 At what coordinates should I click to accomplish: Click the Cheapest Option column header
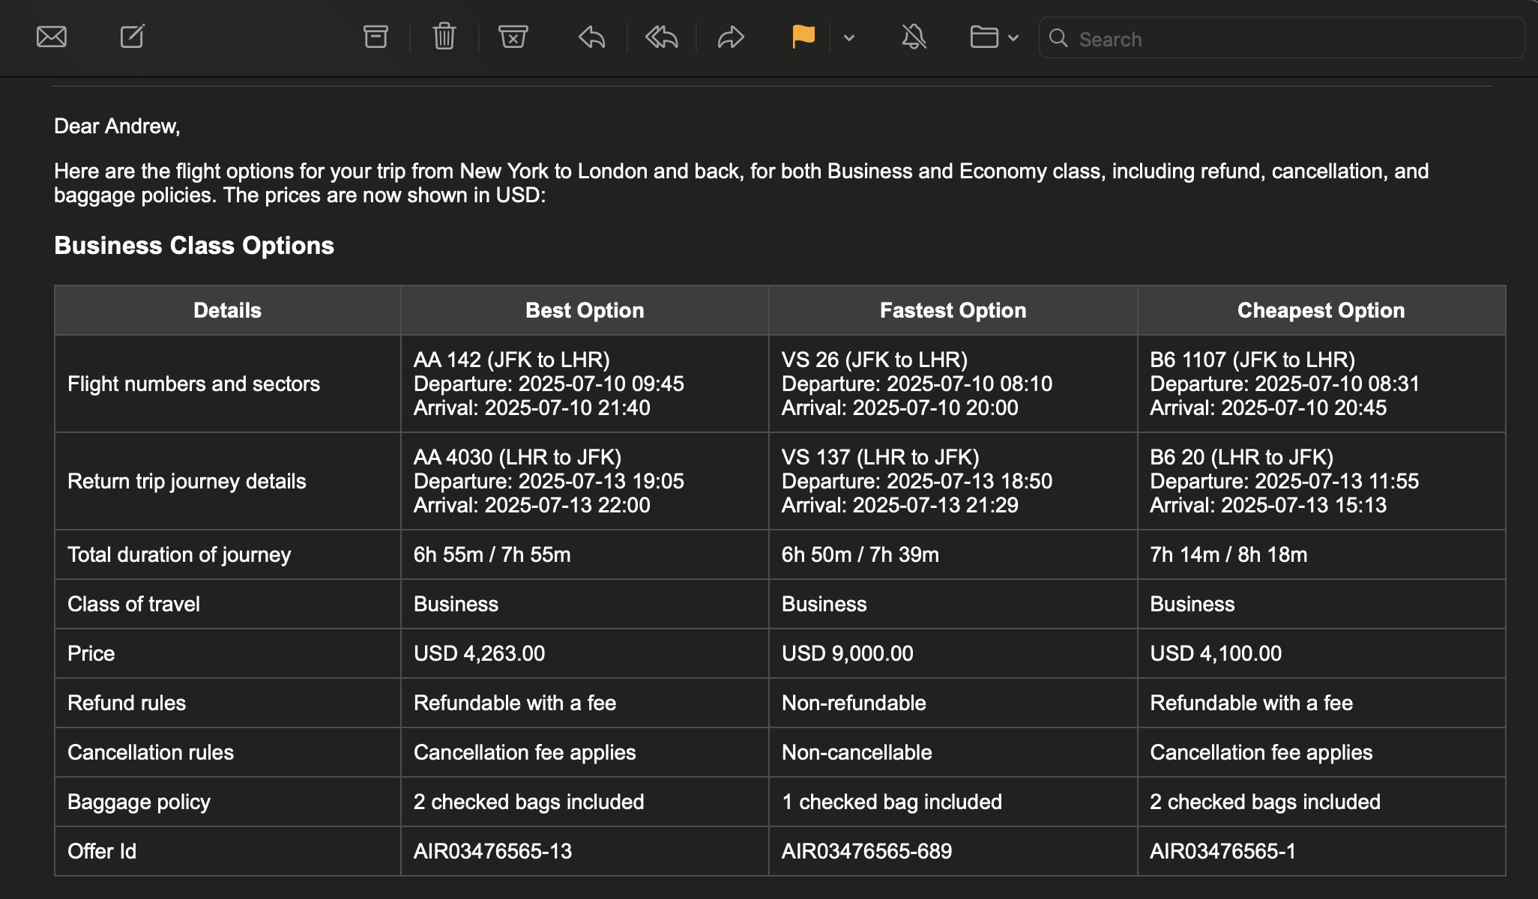pos(1321,310)
